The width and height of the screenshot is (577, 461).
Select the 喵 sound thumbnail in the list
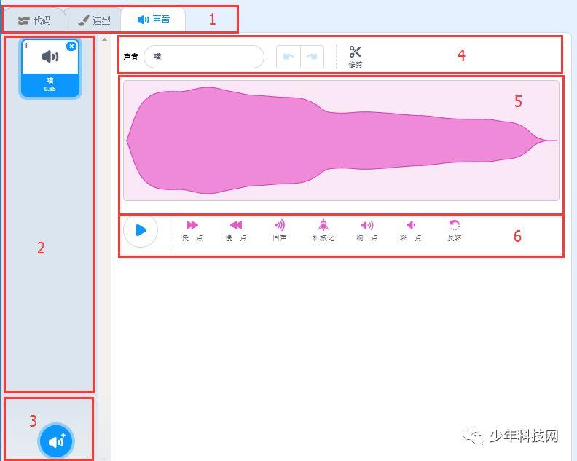point(50,68)
